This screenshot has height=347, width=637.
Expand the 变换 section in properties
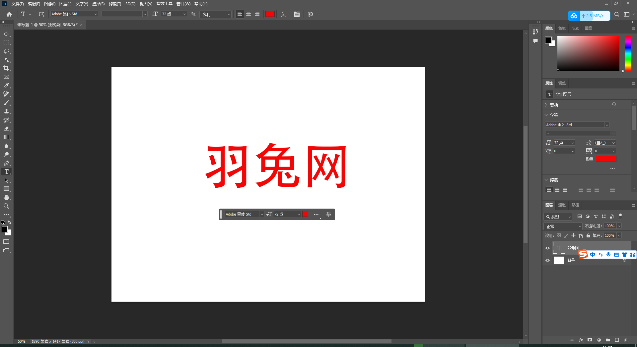546,105
